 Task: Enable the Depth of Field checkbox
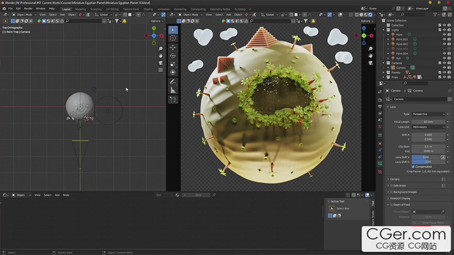(391, 205)
